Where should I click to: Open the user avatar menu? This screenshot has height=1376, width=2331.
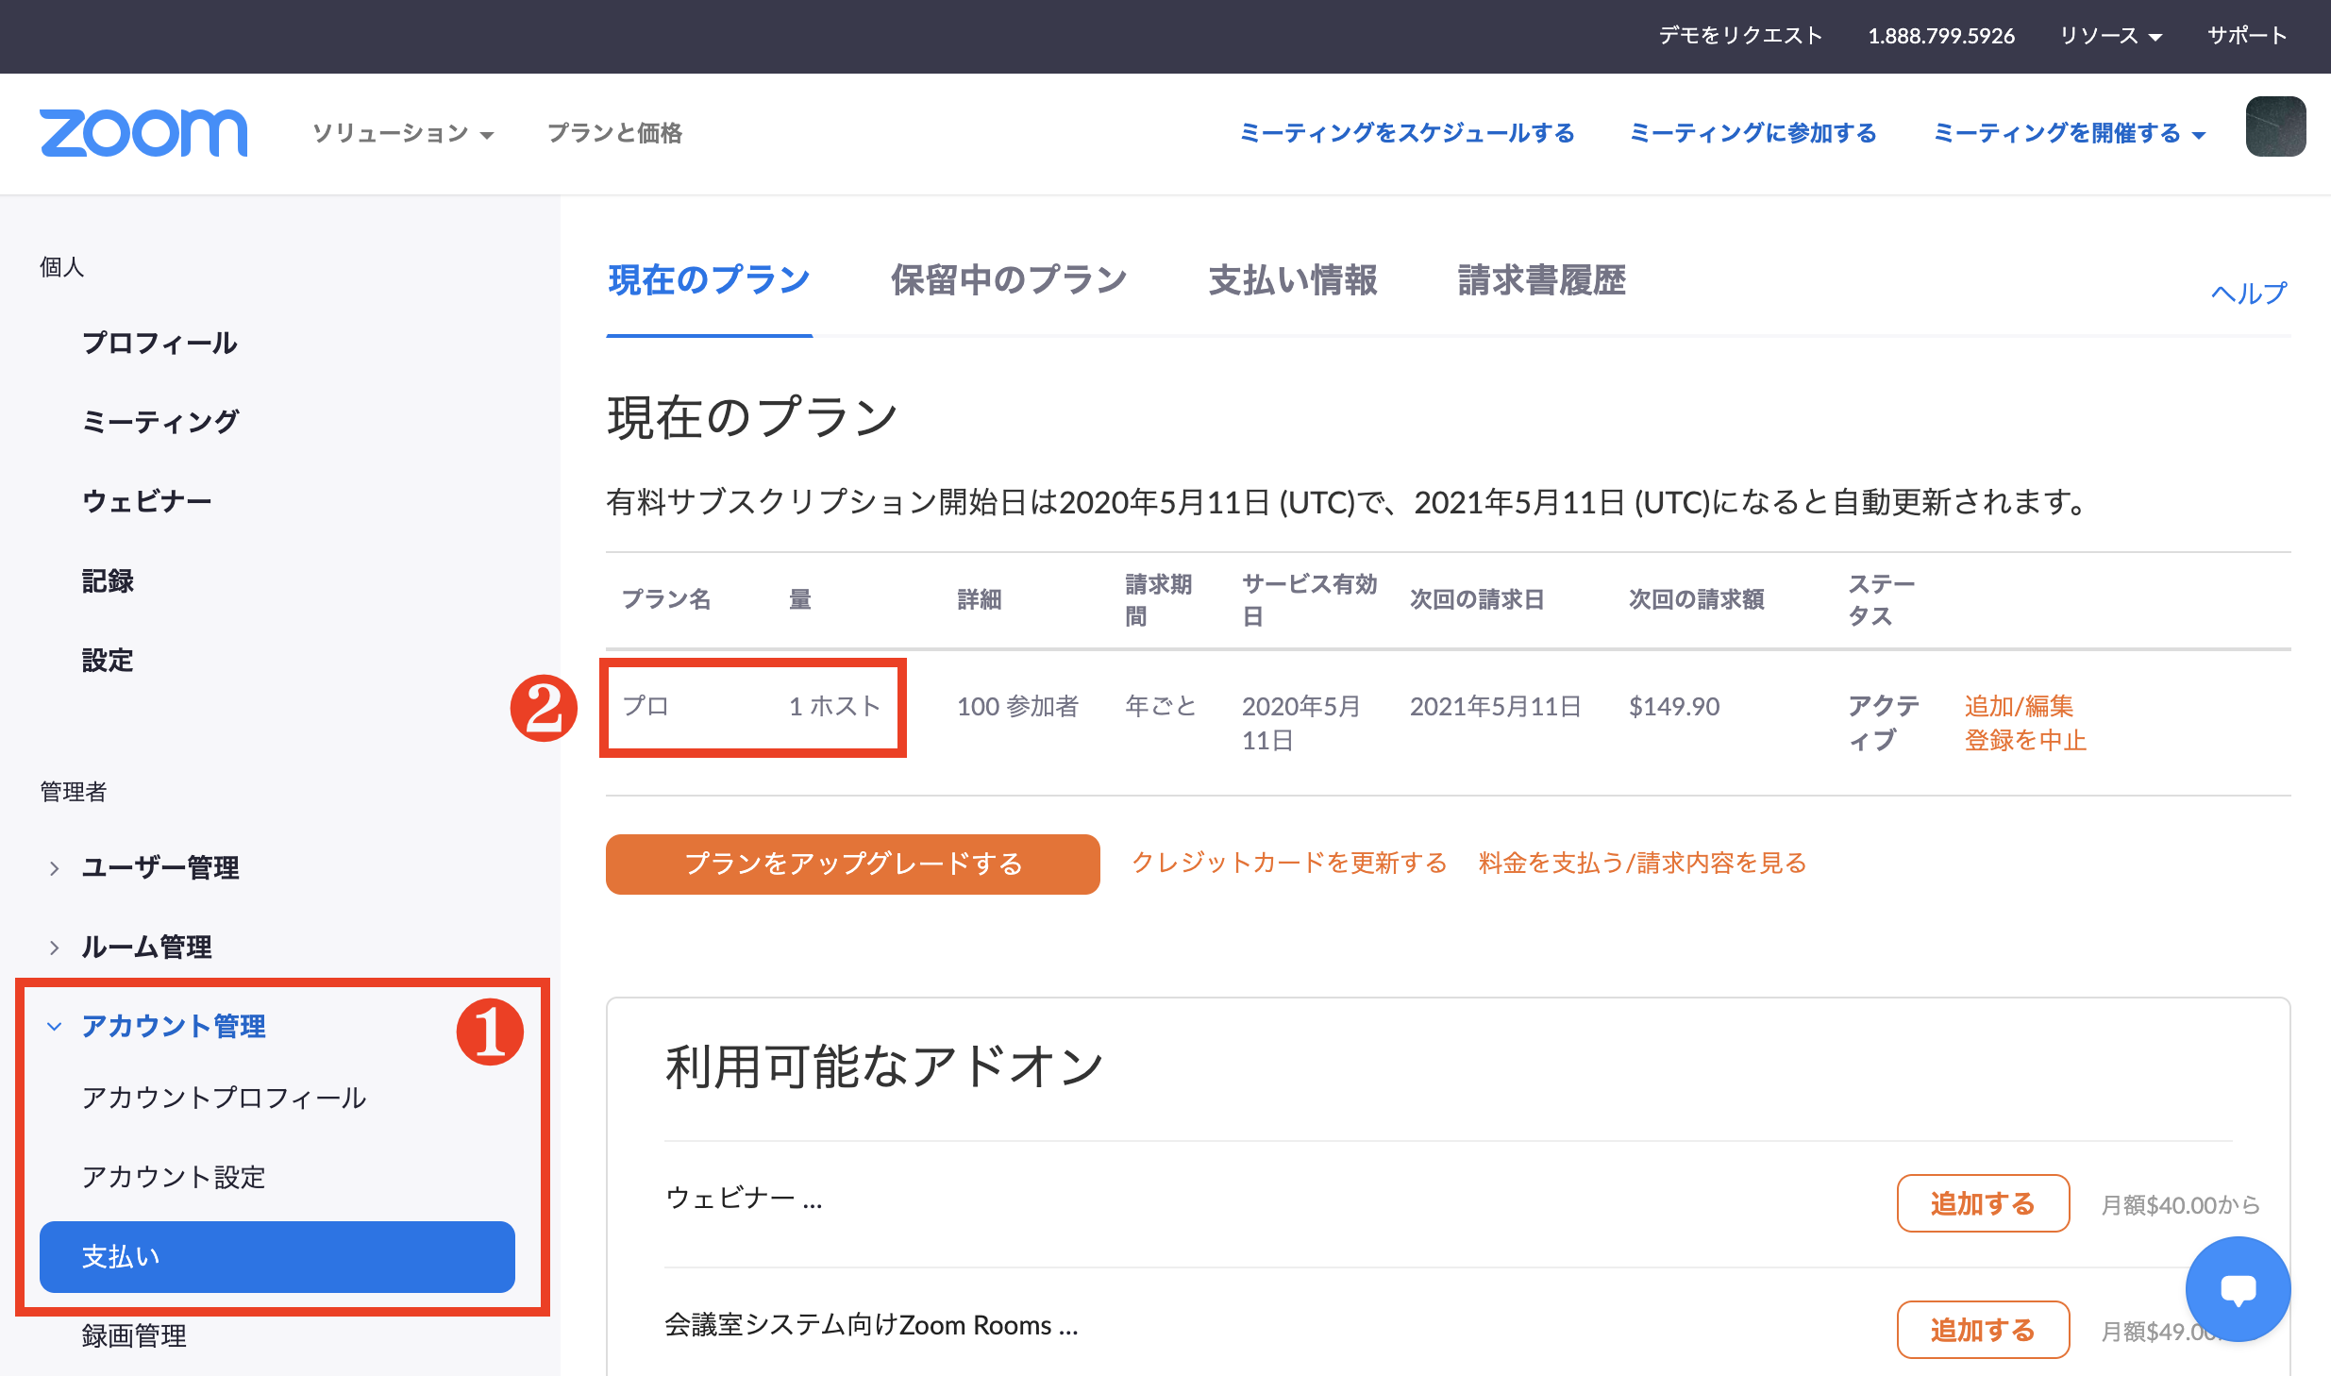(2275, 126)
